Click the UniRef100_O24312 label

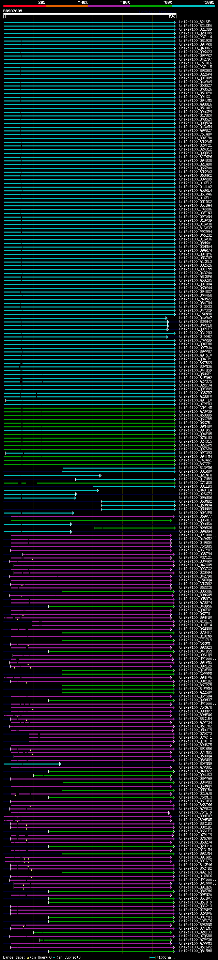coord(195,149)
